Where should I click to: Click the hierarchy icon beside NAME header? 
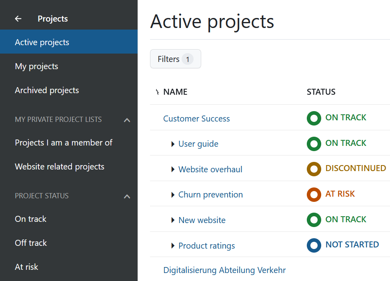pos(158,92)
